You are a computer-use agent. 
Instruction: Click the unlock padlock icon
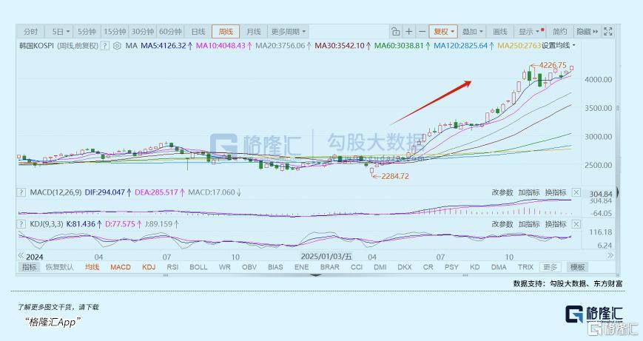pyautogui.click(x=395, y=32)
